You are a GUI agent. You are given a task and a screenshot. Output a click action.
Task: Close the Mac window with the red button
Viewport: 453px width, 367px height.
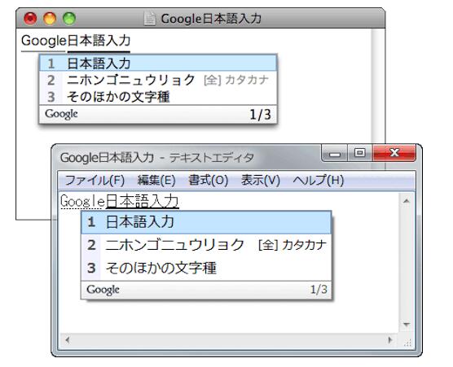pos(30,19)
